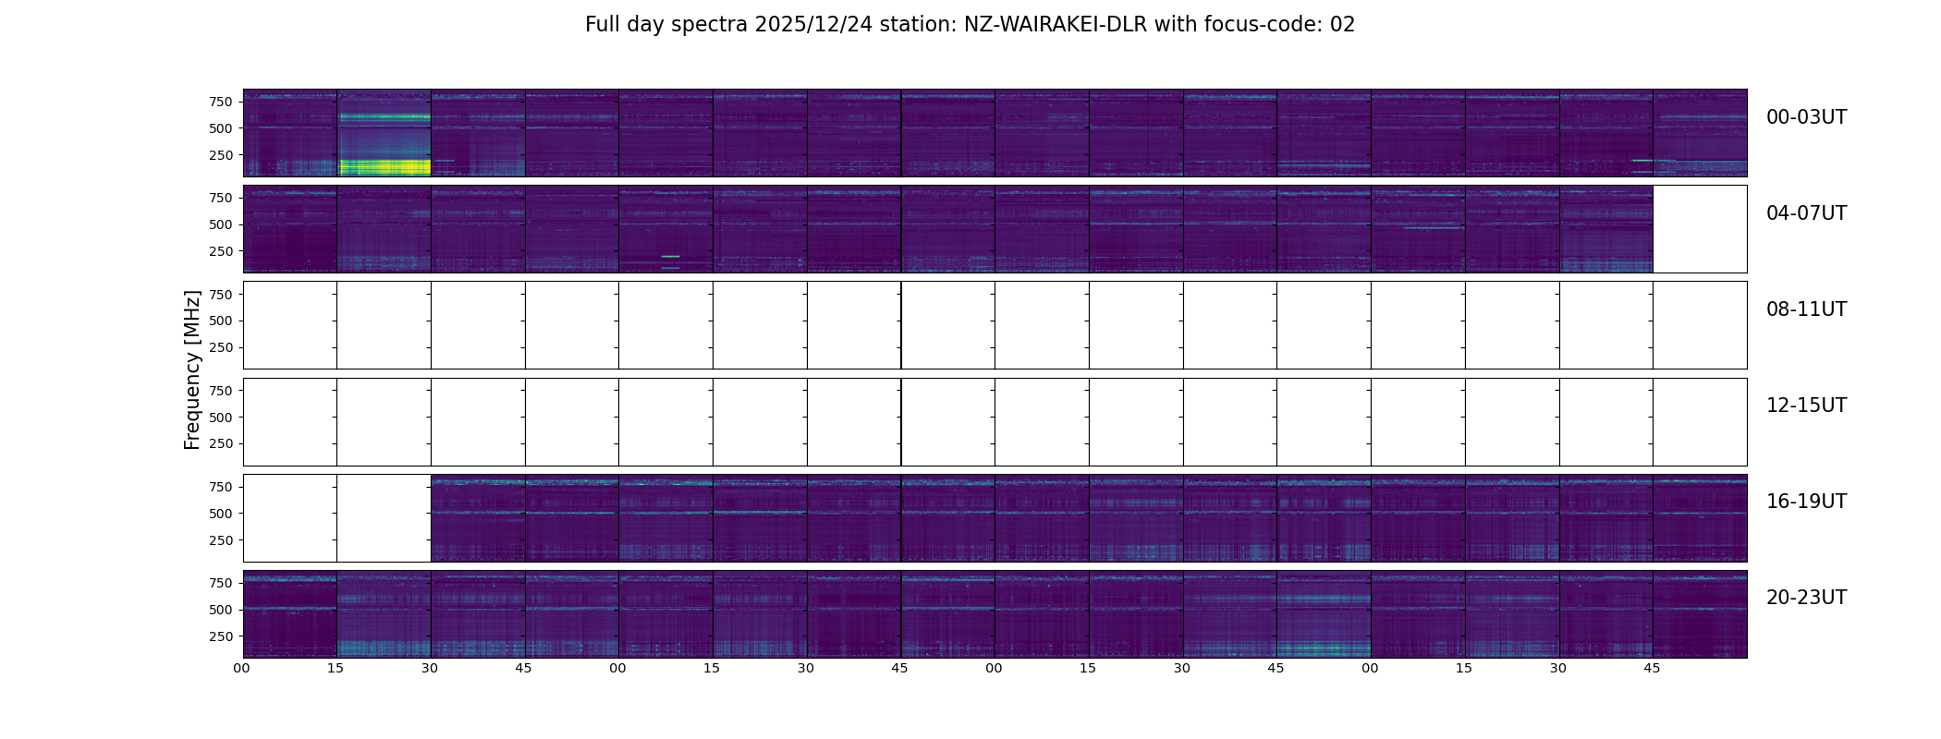Click the 750 tick label of the 08-11UT row
The height and width of the screenshot is (739, 1941).
[x=221, y=294]
